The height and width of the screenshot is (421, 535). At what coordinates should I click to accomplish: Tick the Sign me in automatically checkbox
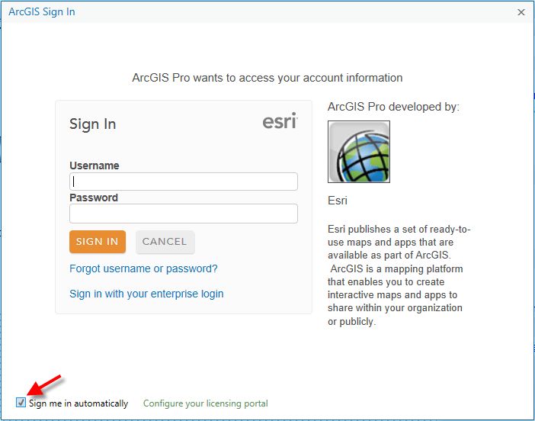point(21,403)
